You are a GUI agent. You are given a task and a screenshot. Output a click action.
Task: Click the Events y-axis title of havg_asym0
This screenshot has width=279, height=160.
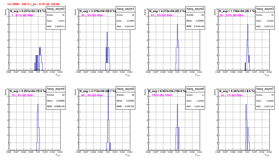(5, 12)
